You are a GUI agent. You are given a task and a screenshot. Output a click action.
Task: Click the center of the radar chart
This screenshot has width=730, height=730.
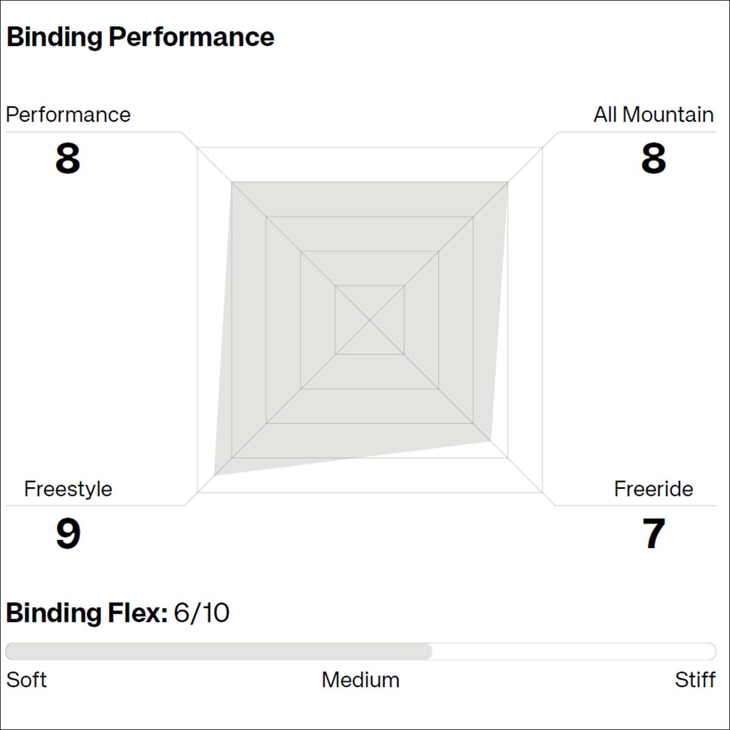pyautogui.click(x=370, y=320)
